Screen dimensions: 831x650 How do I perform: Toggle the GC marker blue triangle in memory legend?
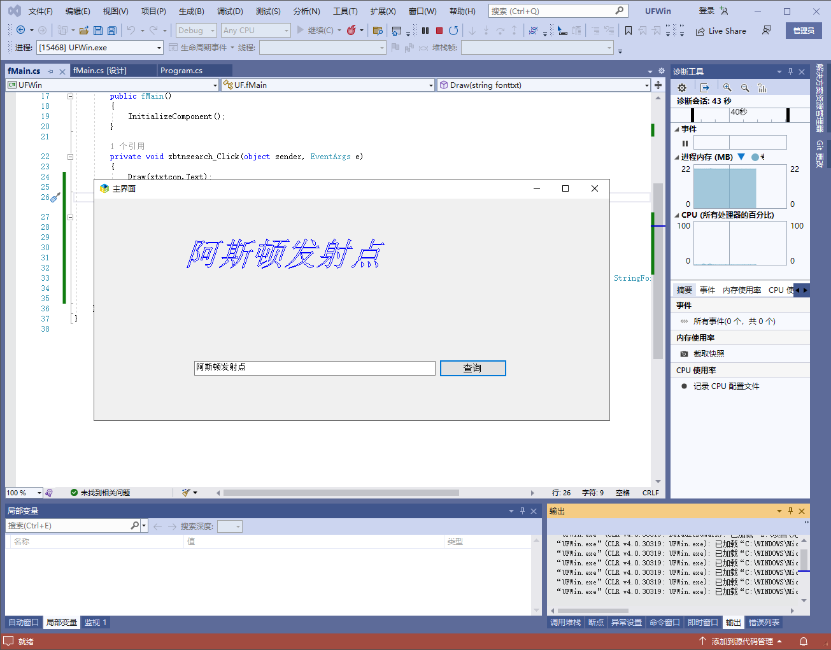coord(741,157)
